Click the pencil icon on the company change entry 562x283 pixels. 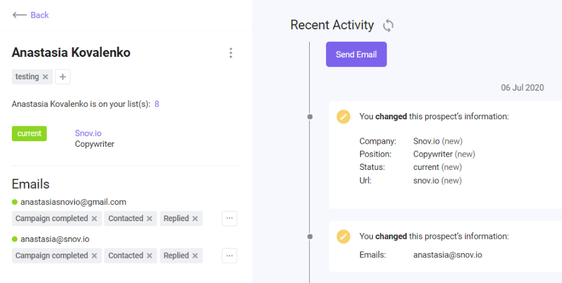(343, 117)
